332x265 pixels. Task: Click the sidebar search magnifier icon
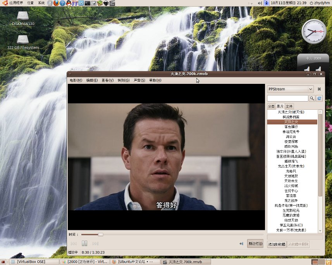[312, 98]
